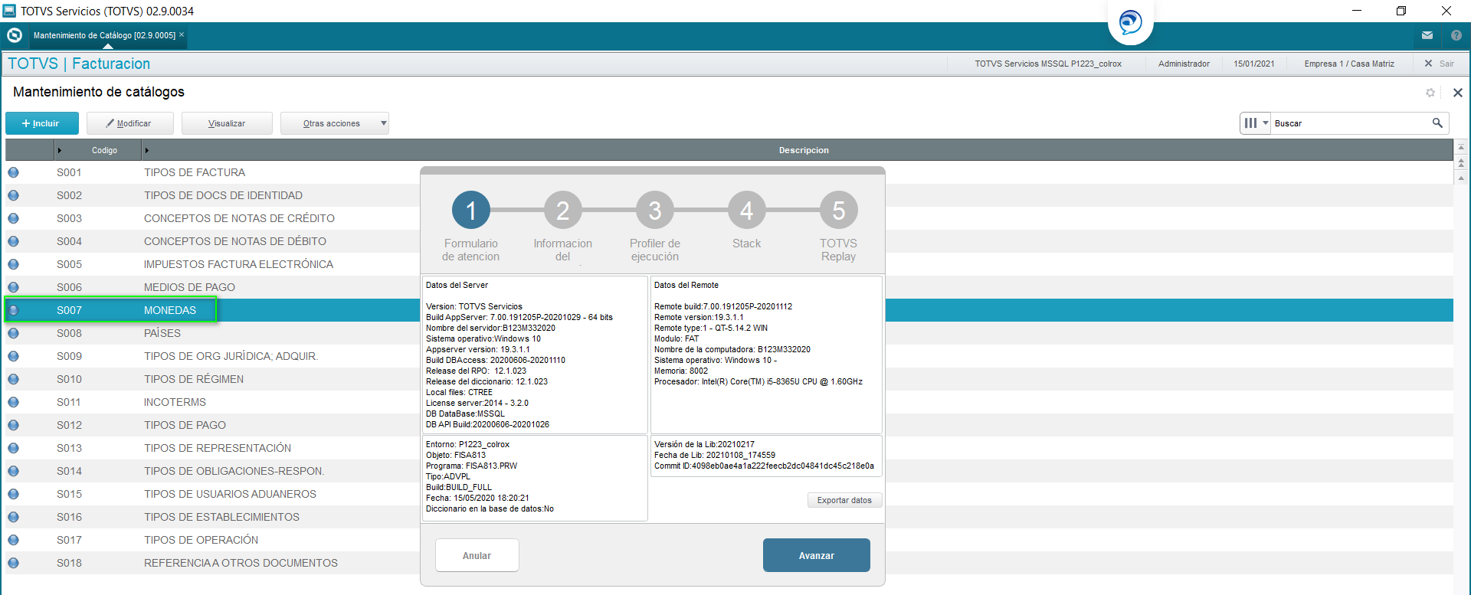Click the search magnifier icon

[x=1437, y=123]
